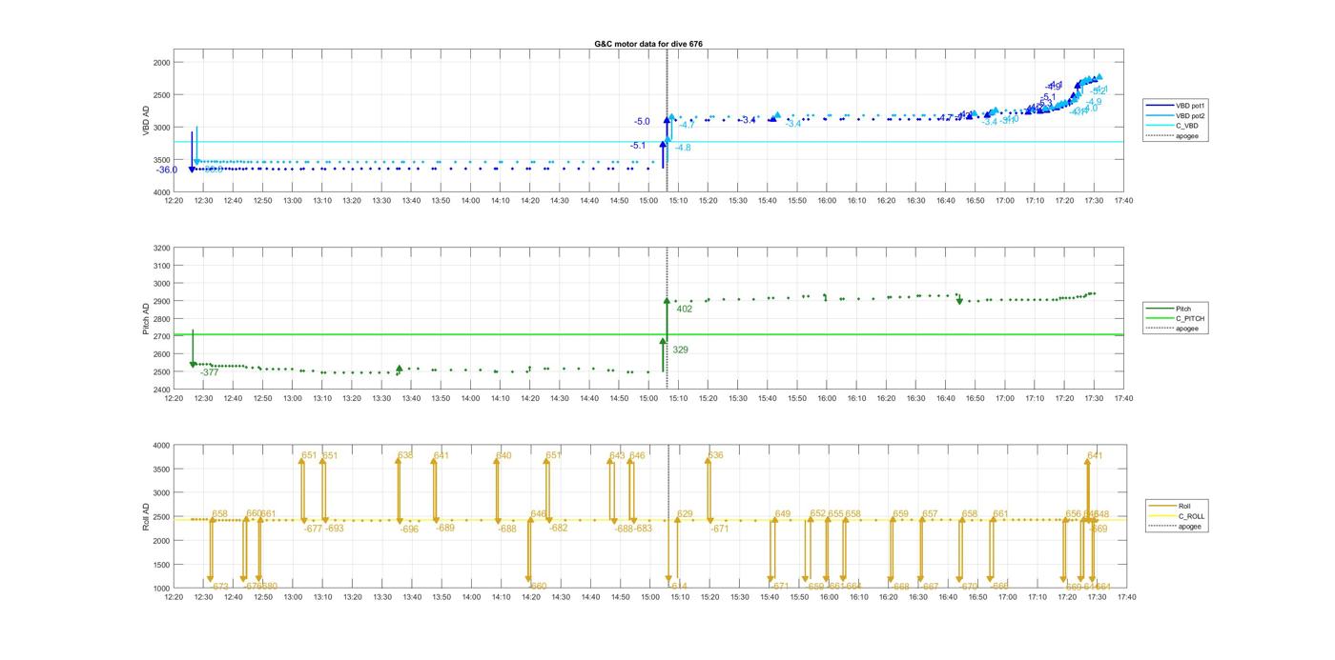Click the '3200' tick on Pitch AD axis
Viewport: 1335px width, 660px height.
click(162, 249)
